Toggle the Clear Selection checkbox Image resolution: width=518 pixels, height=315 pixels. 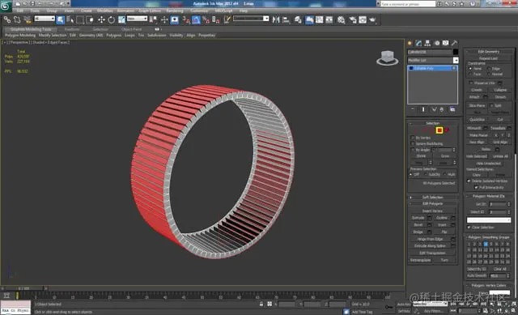[469, 227]
